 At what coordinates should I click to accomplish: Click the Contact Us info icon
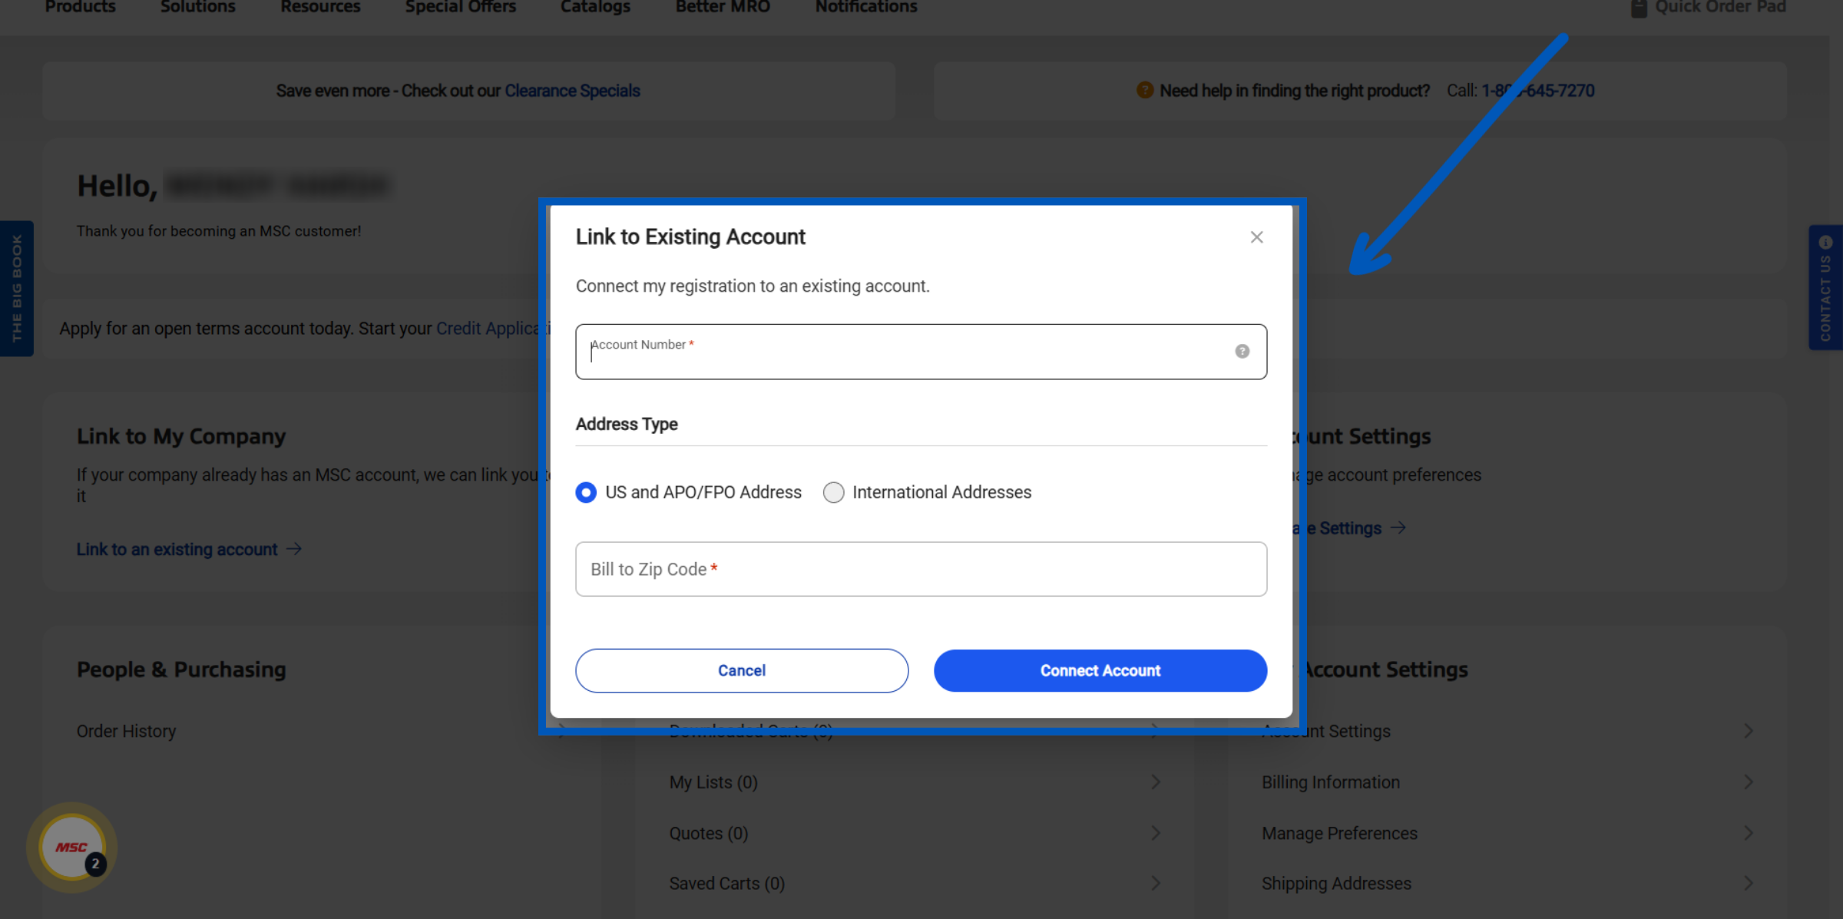click(x=1825, y=243)
